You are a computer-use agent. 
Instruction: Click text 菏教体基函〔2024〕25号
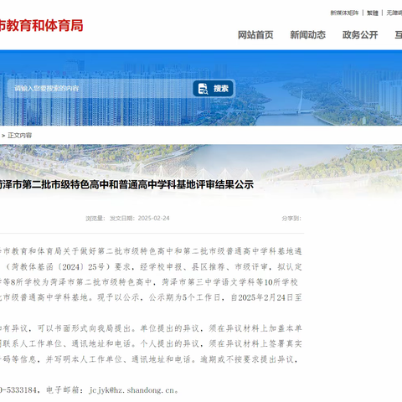coord(59,267)
